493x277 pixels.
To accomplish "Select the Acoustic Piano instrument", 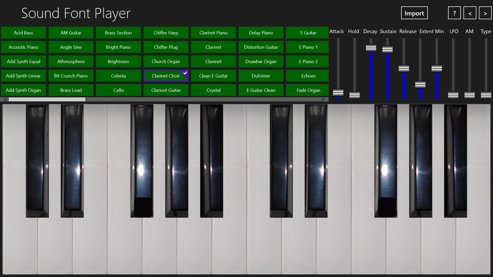I will click(23, 47).
